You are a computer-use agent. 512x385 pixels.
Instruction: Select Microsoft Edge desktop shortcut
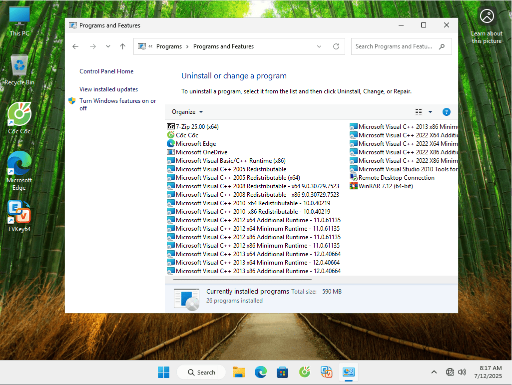[19, 171]
